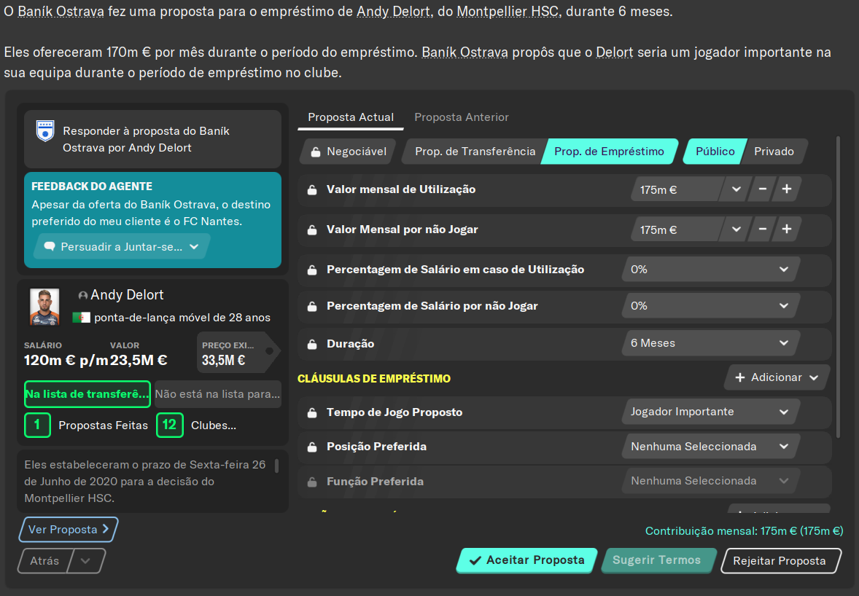Select Prop. de Empréstimo tab
Viewport: 859px width, 596px height.
(609, 152)
